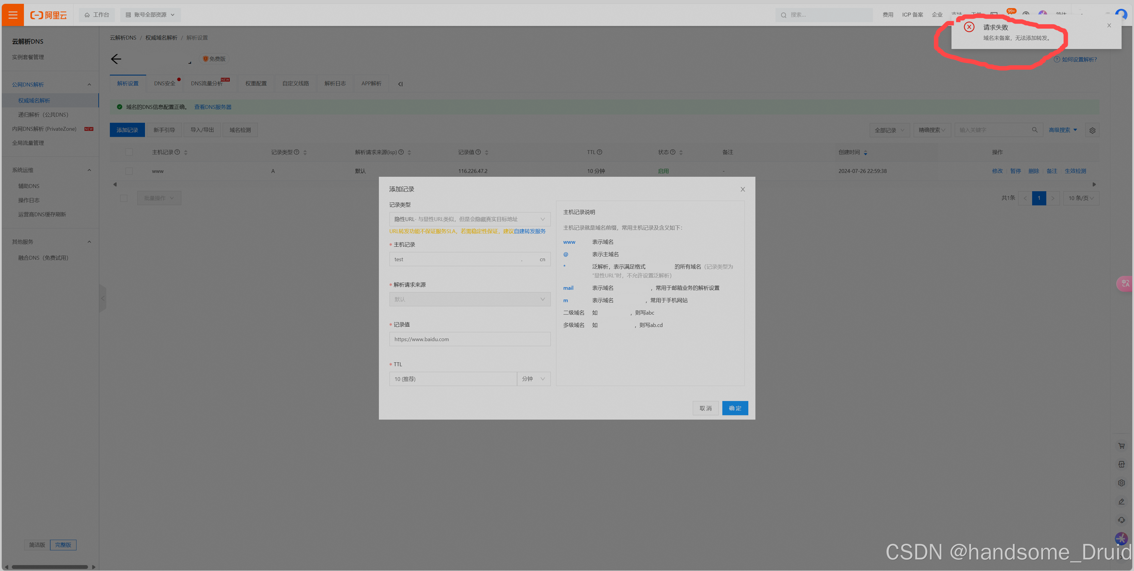Screen dimensions: 1134x571
Task: Click the collapse tabs arrow icon
Action: click(400, 84)
